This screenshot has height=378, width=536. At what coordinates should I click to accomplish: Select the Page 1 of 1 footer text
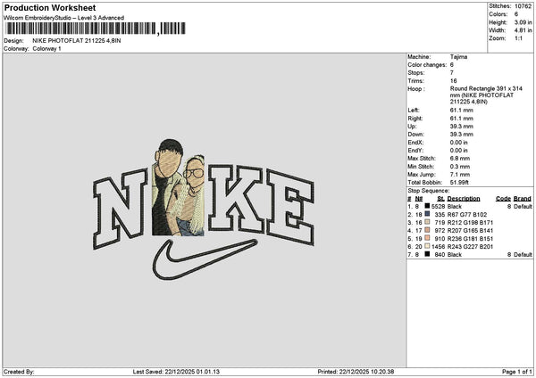click(x=517, y=372)
